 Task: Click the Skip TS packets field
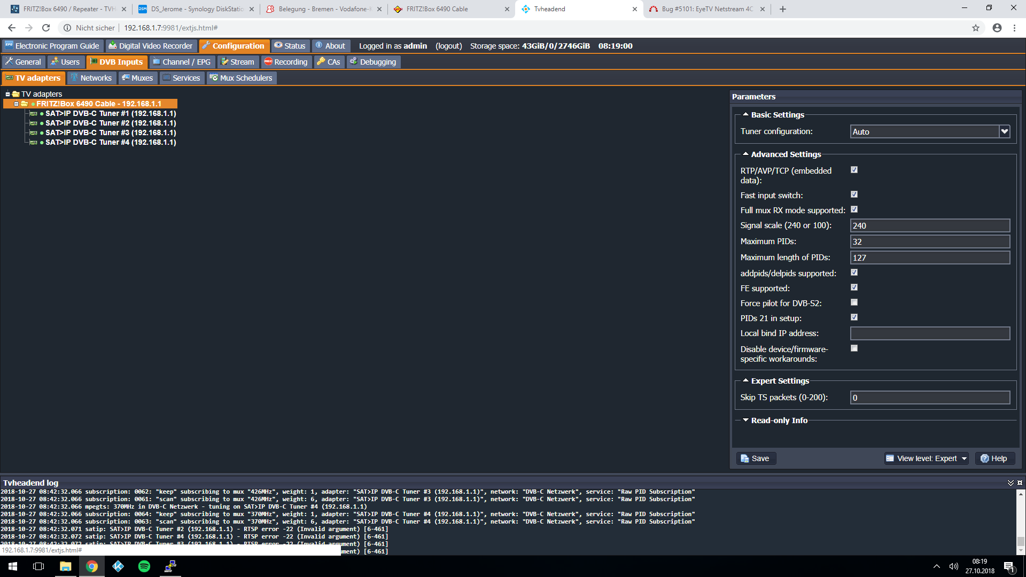click(930, 397)
